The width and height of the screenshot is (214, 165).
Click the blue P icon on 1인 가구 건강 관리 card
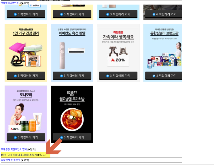point(15,76)
